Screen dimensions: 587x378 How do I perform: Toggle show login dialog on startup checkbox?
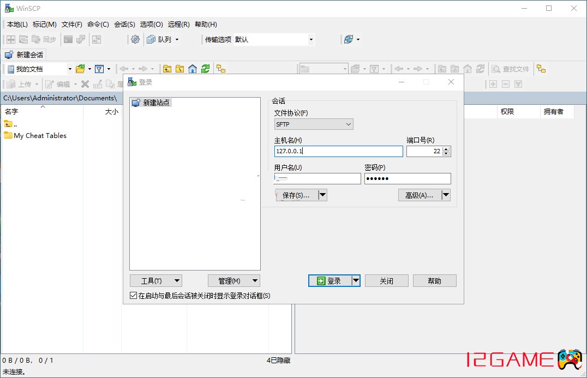point(134,296)
